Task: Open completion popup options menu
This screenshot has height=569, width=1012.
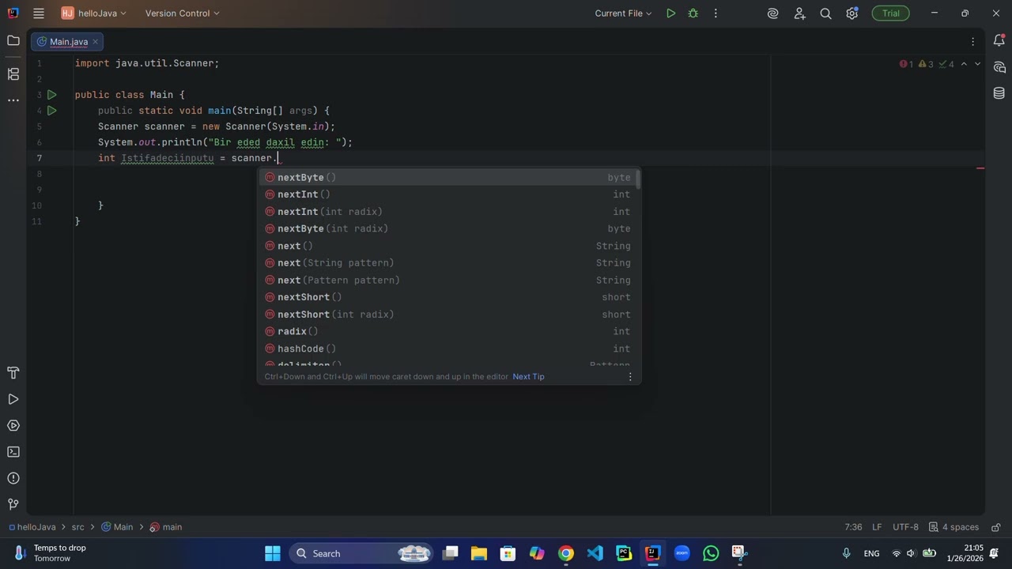Action: tap(630, 376)
